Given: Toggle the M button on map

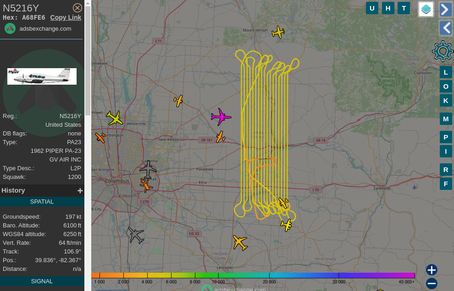Looking at the screenshot, I should (x=446, y=119).
